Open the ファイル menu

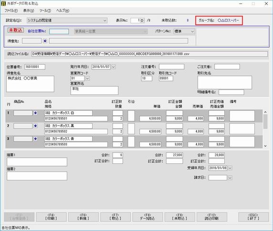tap(11, 10)
